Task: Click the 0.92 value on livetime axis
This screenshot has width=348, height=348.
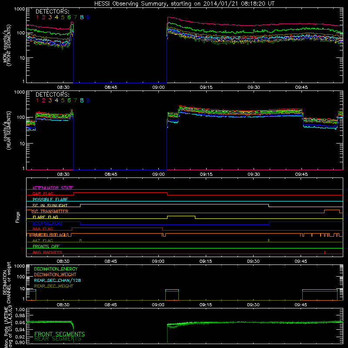Action: (20, 337)
